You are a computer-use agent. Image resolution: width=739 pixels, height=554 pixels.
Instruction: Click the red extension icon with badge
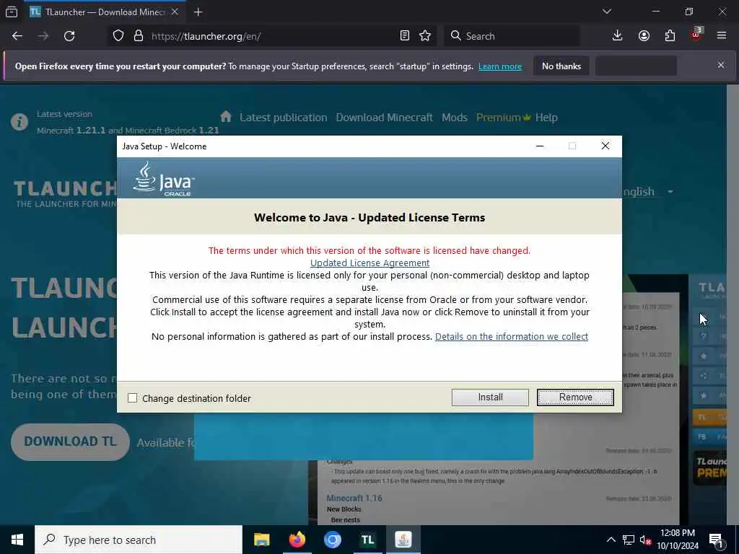pyautogui.click(x=696, y=35)
